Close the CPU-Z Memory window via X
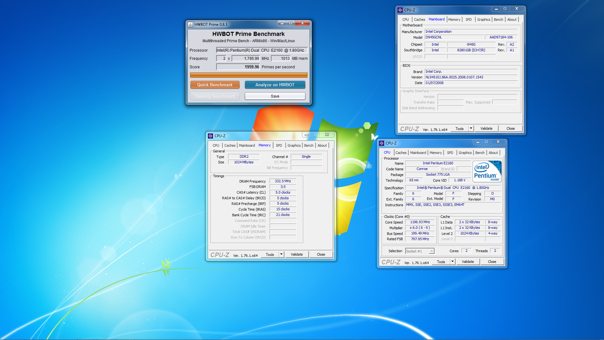The height and width of the screenshot is (340, 604). click(x=327, y=135)
